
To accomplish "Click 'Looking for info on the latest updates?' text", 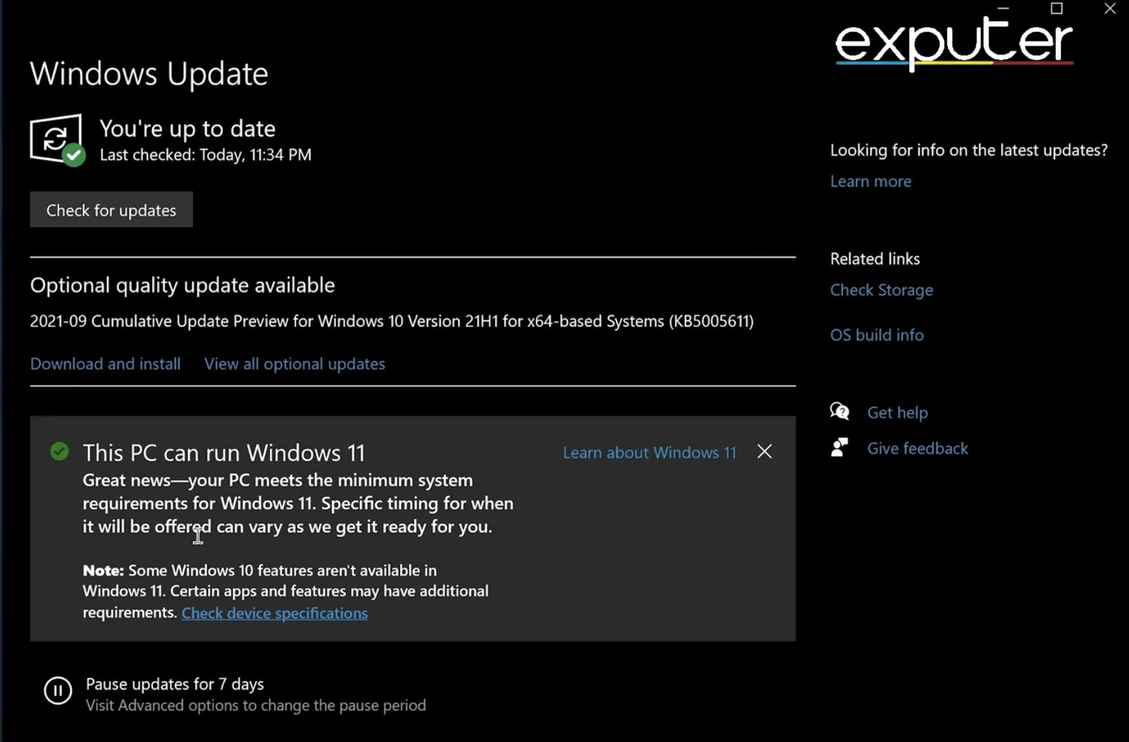I will point(969,150).
